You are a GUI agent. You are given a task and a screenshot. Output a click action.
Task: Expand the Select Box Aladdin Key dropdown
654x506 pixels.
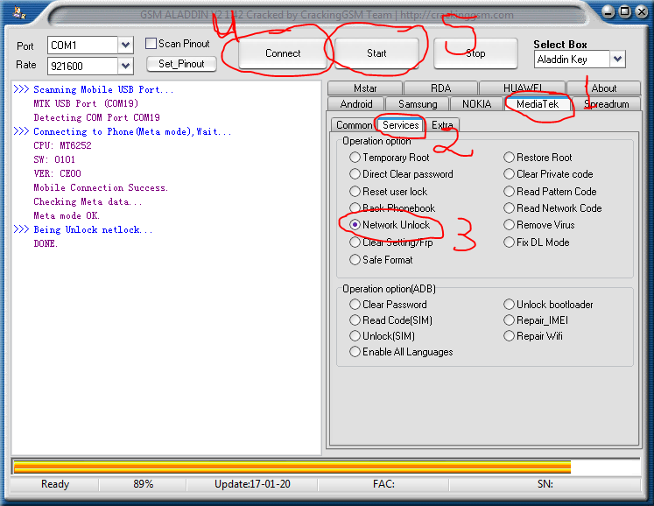(618, 59)
